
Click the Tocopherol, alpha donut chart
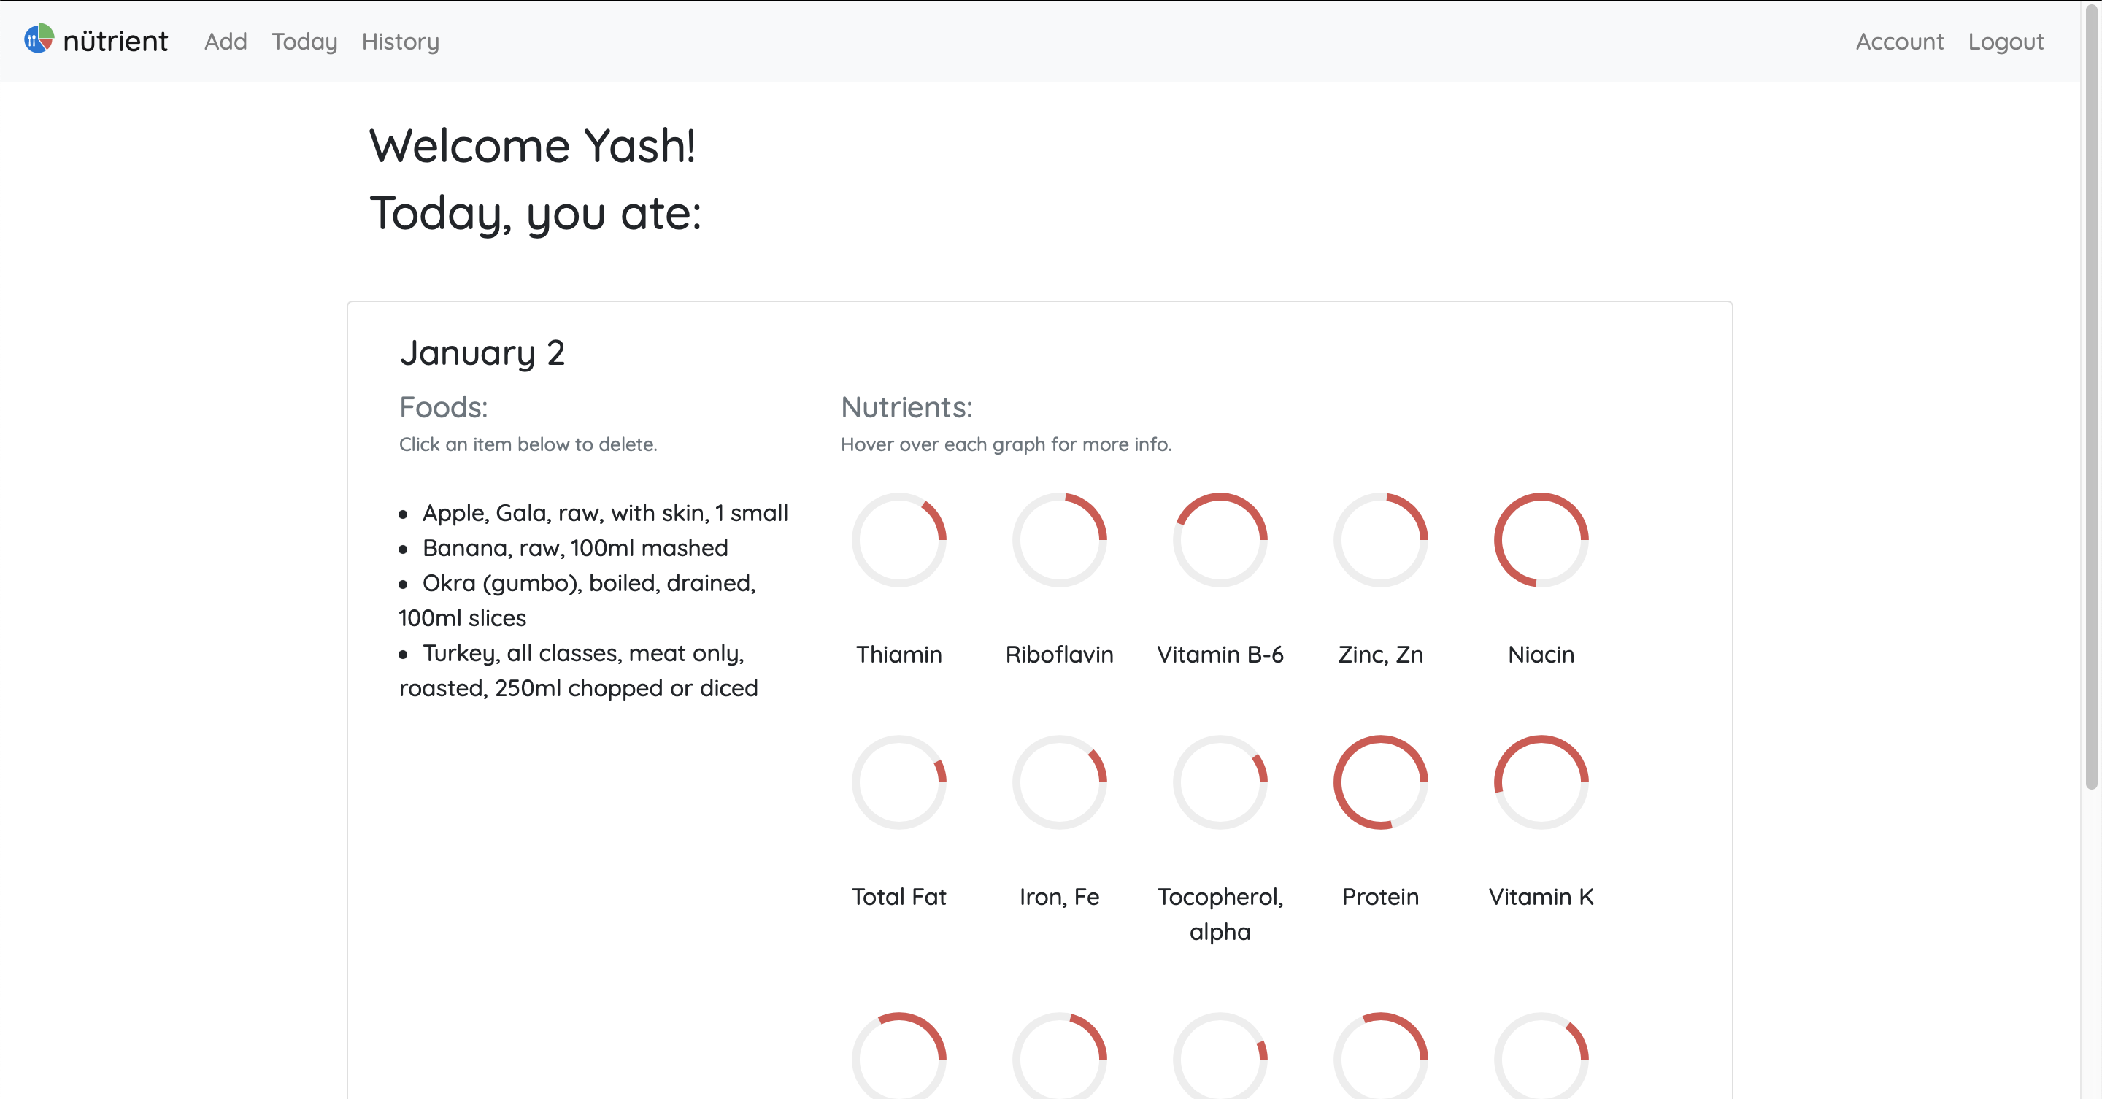point(1219,782)
